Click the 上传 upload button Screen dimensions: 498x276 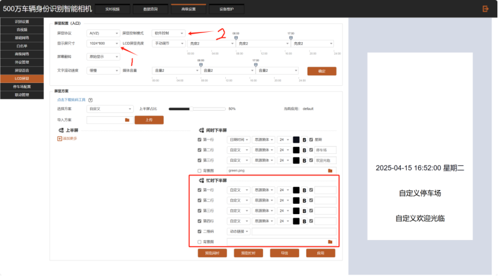[x=149, y=120]
